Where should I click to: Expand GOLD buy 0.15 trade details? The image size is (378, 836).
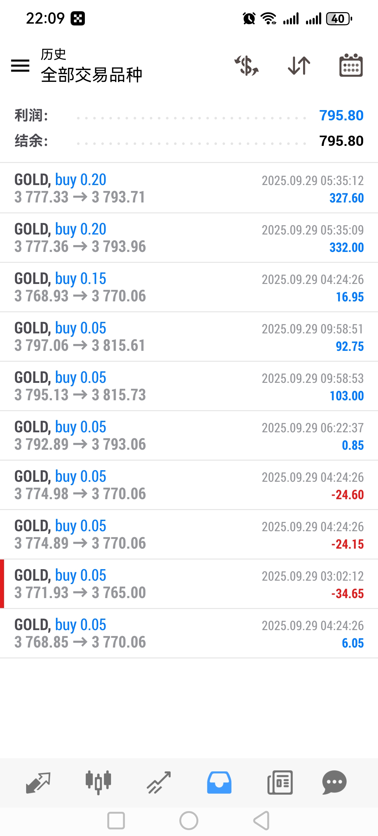click(189, 287)
